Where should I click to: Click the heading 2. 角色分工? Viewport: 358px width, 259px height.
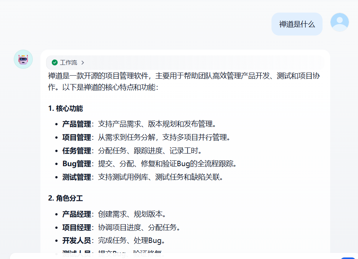pyautogui.click(x=66, y=198)
